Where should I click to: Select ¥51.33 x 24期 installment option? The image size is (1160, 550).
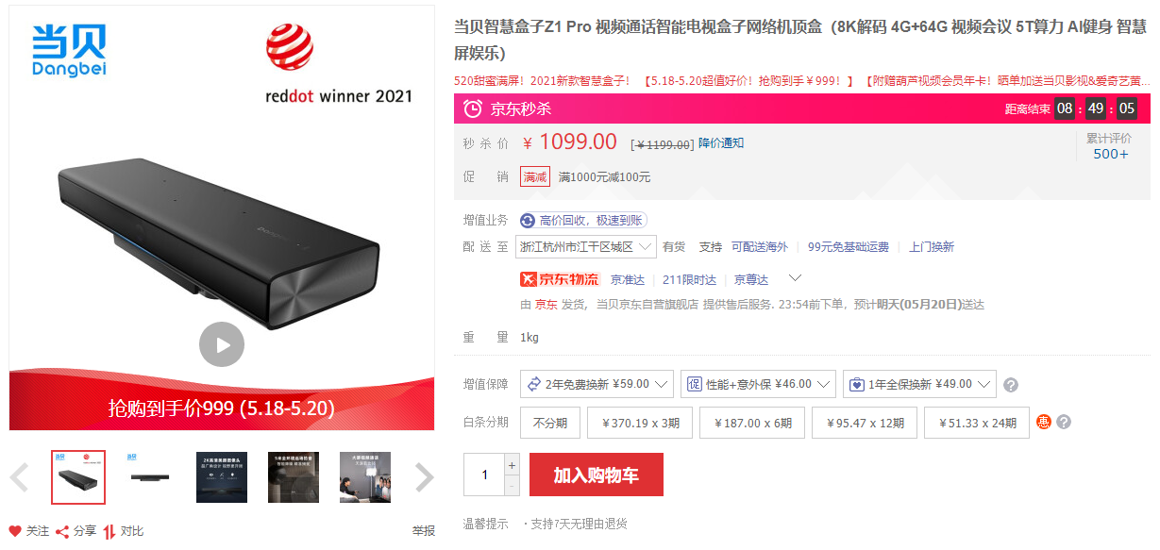pyautogui.click(x=977, y=423)
